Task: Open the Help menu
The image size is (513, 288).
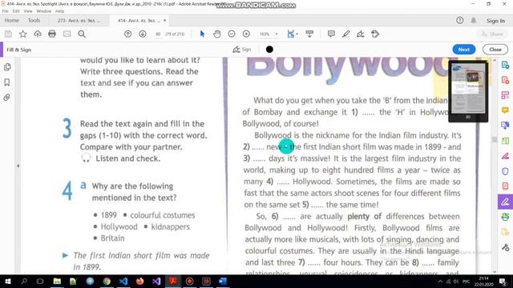Action: point(59,11)
